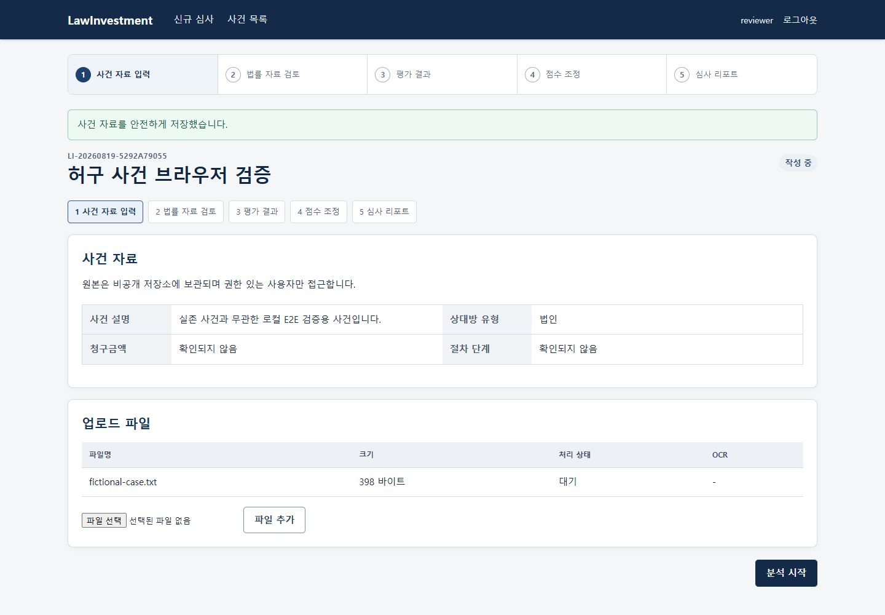Click the reviewer username
Screen dimensions: 885x615
pos(757,20)
